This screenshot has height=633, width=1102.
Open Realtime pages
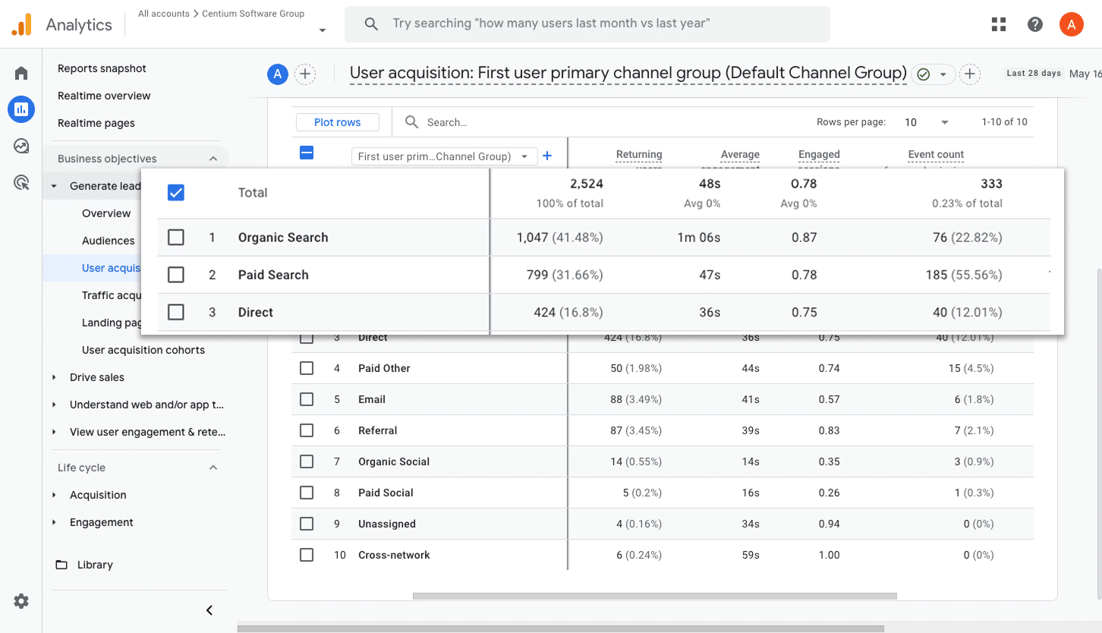click(96, 123)
